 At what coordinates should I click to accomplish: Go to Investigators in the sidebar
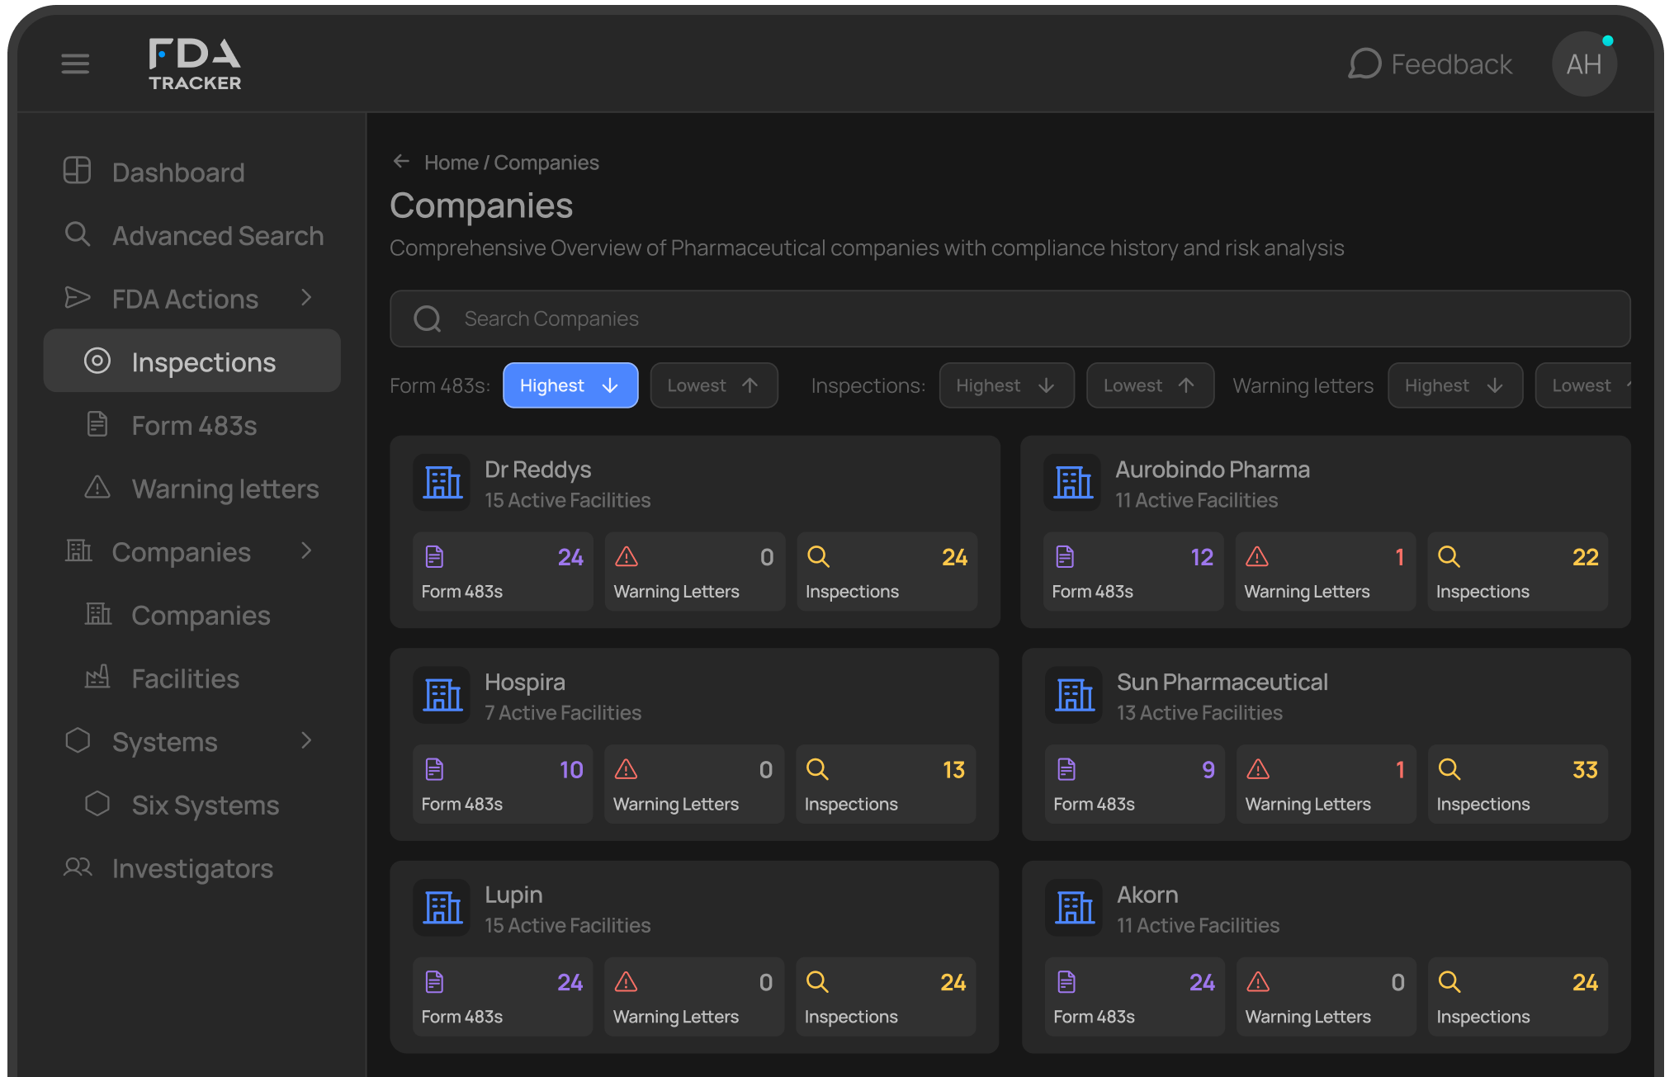pos(192,868)
